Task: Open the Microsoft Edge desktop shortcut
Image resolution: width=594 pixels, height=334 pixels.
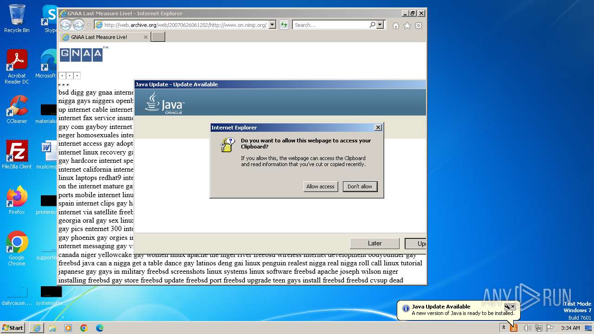Action: 48,64
